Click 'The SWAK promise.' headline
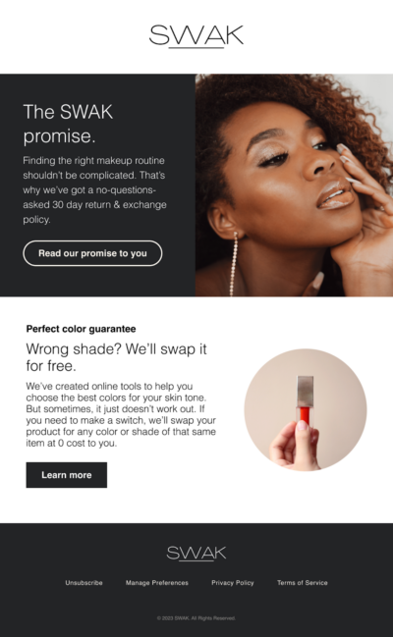 pos(68,124)
